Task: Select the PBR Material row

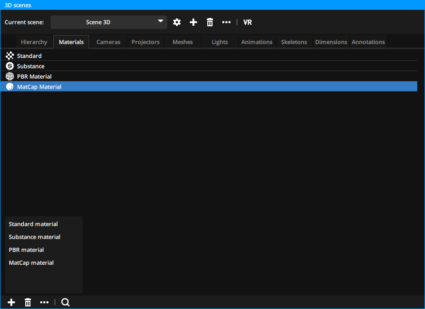Action: click(209, 76)
